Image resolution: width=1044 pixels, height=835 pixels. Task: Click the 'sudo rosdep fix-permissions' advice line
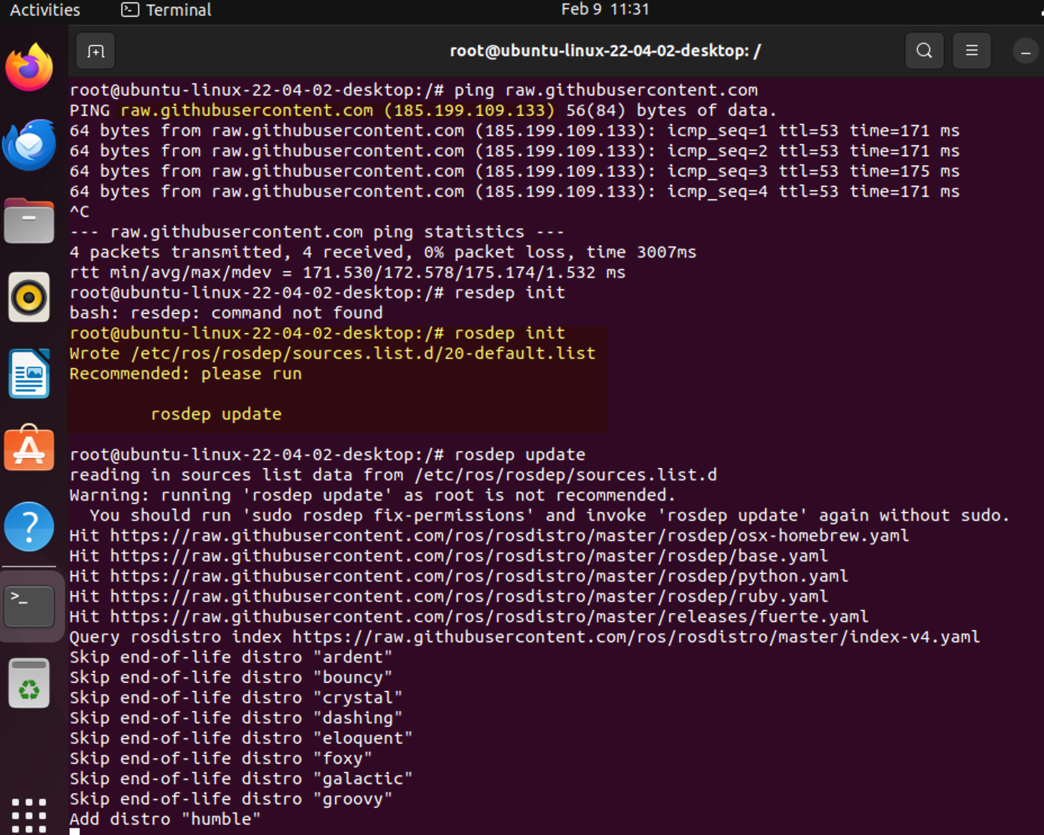(x=550, y=515)
